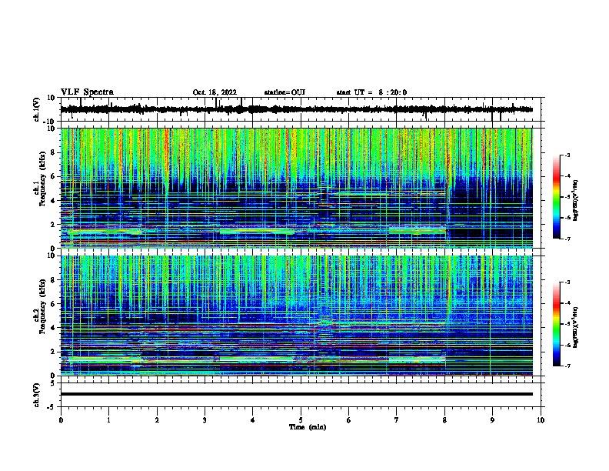This screenshot has height=471, width=609.
Task: Click the "8" kHz tick on ch.2 spectrogram
Action: pyautogui.click(x=53, y=280)
